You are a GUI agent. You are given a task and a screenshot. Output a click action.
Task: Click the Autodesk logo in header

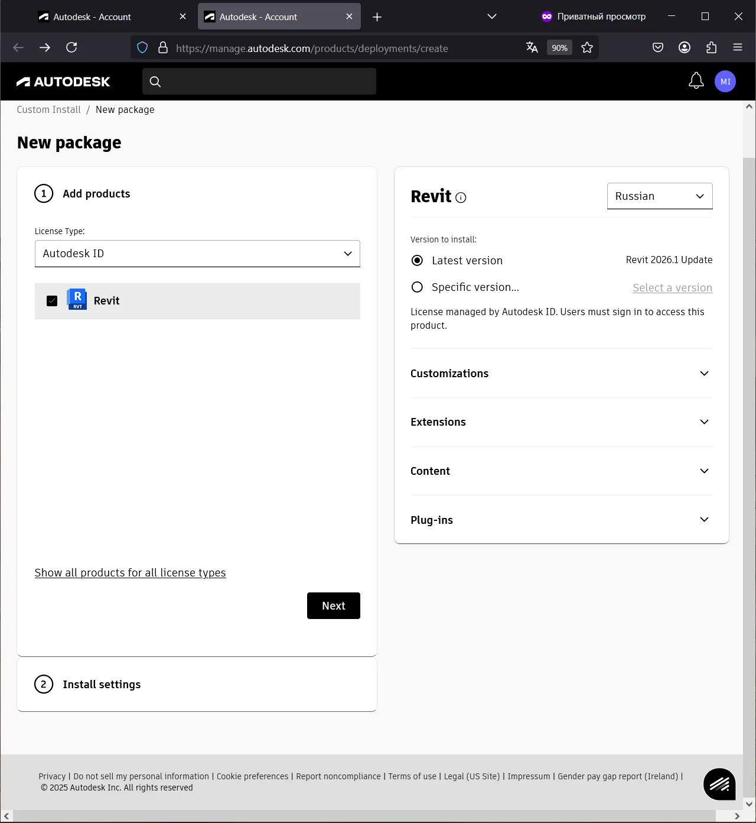pyautogui.click(x=63, y=82)
